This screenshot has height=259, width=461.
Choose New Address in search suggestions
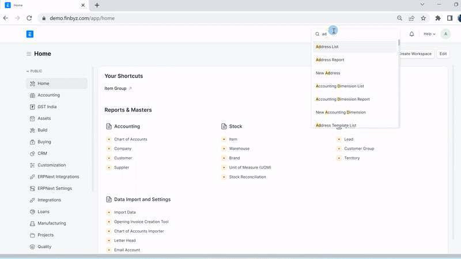pyautogui.click(x=328, y=73)
